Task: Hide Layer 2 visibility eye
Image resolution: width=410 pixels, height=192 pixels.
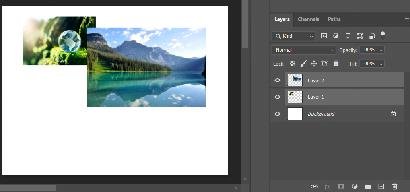Action: click(x=278, y=80)
